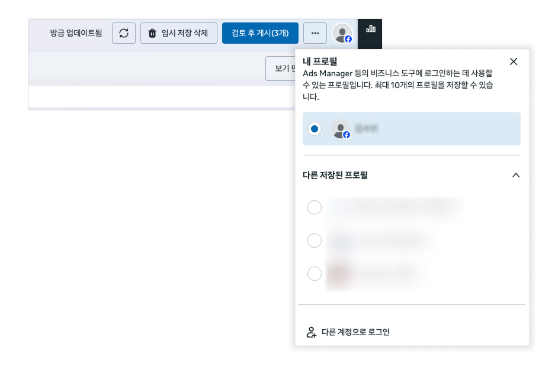The image size is (558, 367).
Task: Select the second saved profile radio button
Action: [315, 241]
